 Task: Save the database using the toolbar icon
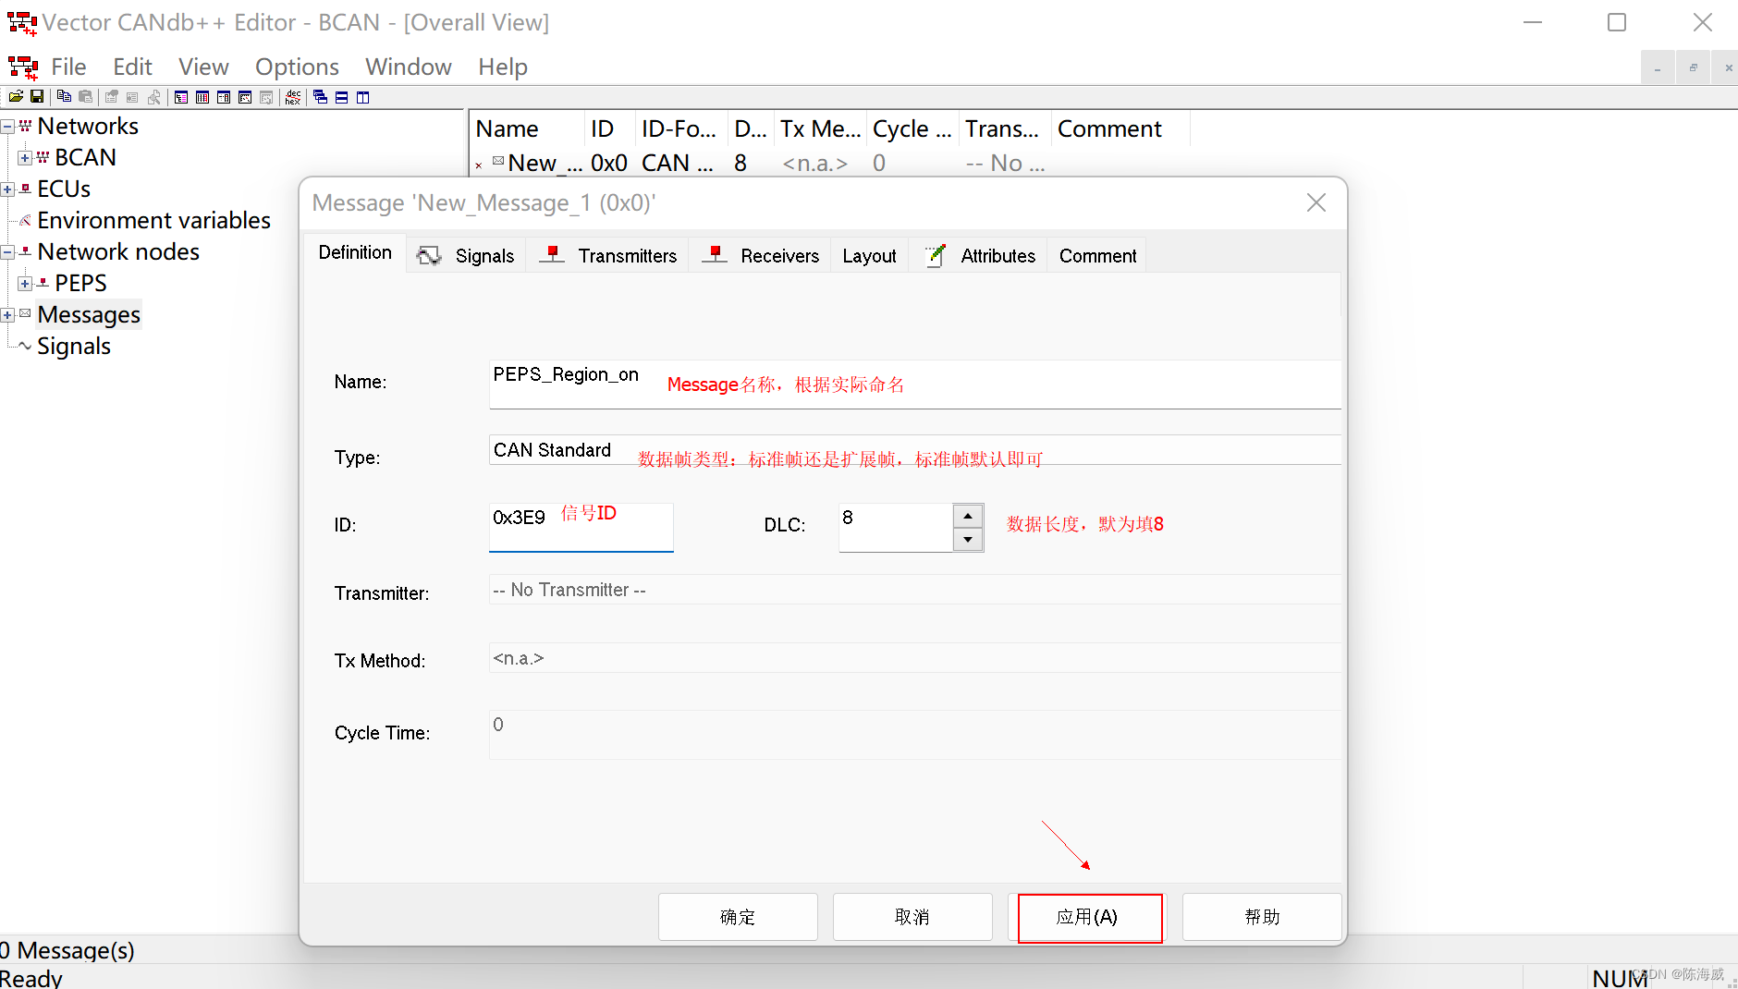coord(37,96)
